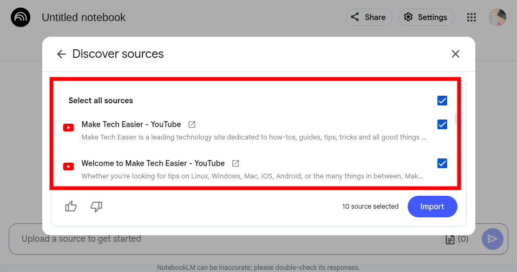Screen dimensions: 517x272
Task: Open the Google apps grid
Action: [x=472, y=17]
